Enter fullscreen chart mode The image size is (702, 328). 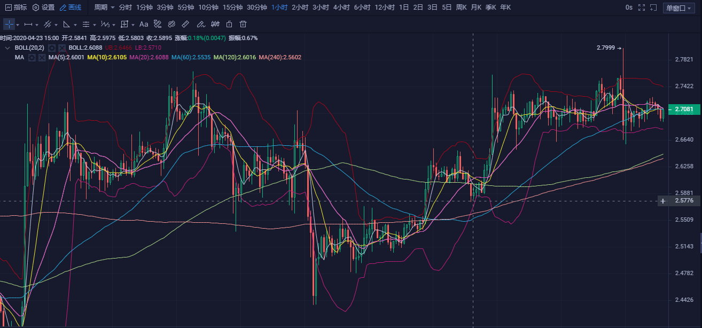[x=642, y=7]
